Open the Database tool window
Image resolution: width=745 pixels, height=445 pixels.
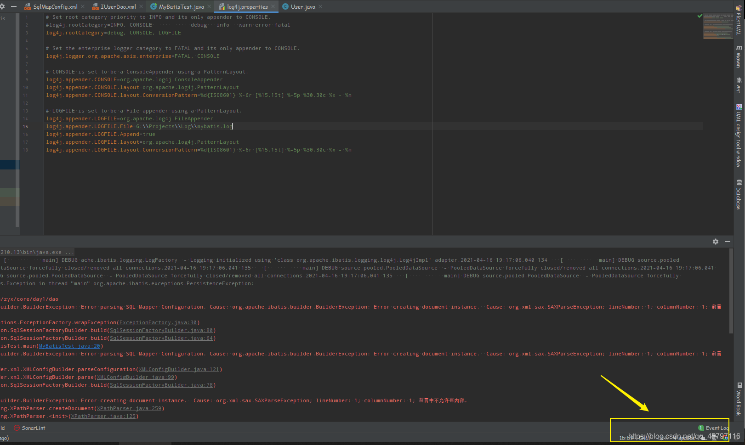739,195
